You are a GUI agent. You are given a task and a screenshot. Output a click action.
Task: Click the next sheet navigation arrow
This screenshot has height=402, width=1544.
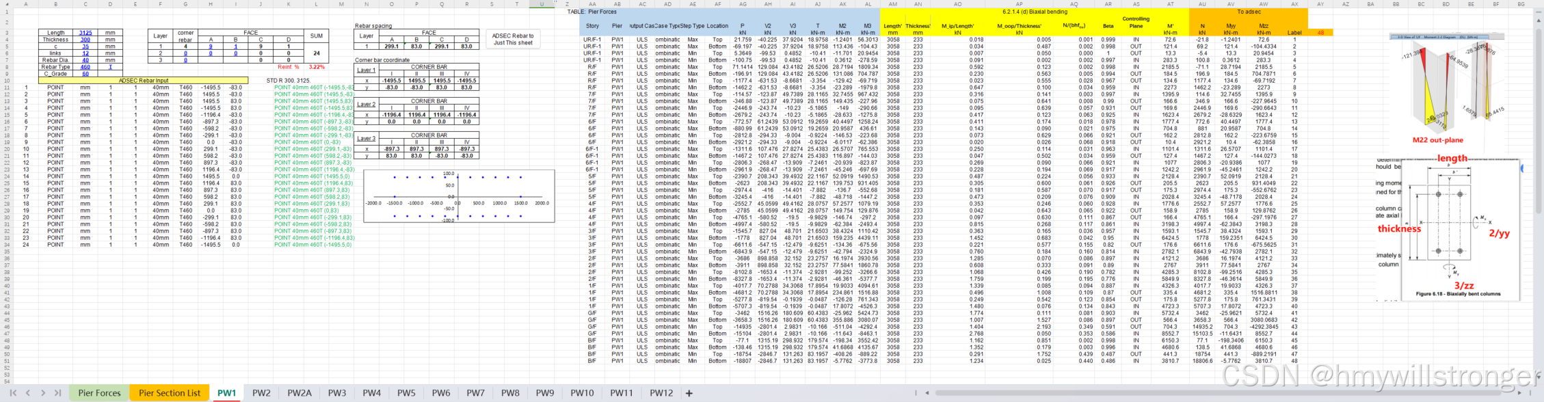(x=42, y=393)
